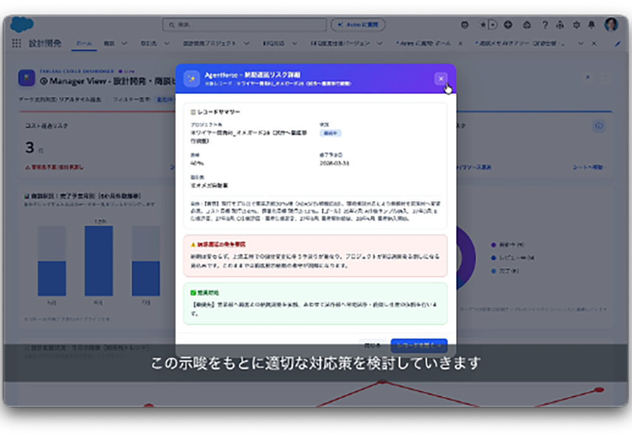The width and height of the screenshot is (632, 437).
Task: Close the Agentforce risk detail modal
Action: (x=441, y=78)
